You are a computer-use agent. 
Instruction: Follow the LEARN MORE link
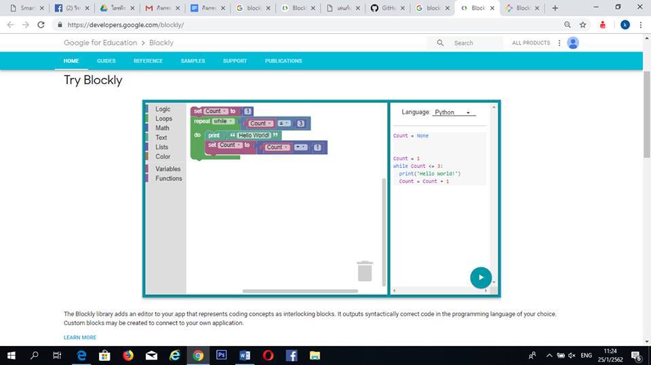[80, 338]
